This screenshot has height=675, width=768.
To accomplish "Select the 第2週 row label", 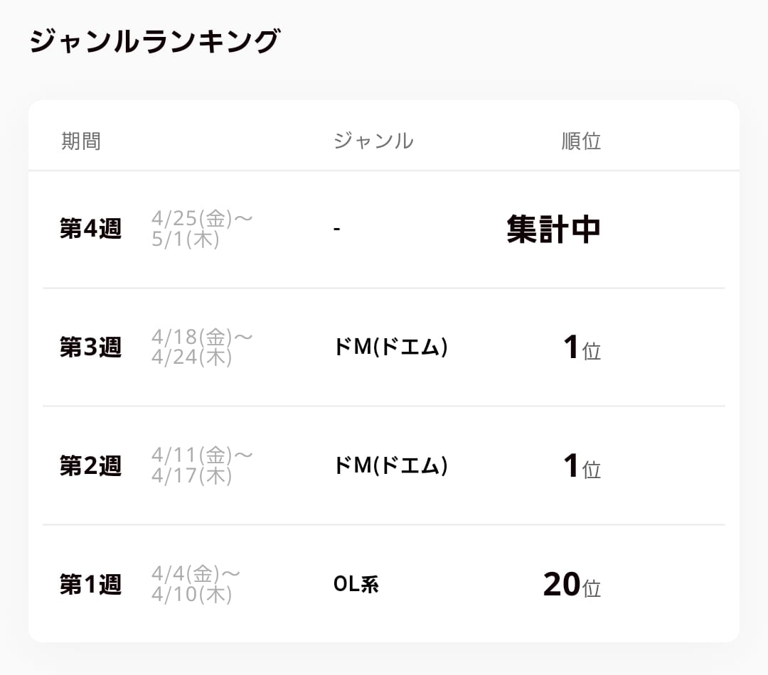I will point(90,466).
